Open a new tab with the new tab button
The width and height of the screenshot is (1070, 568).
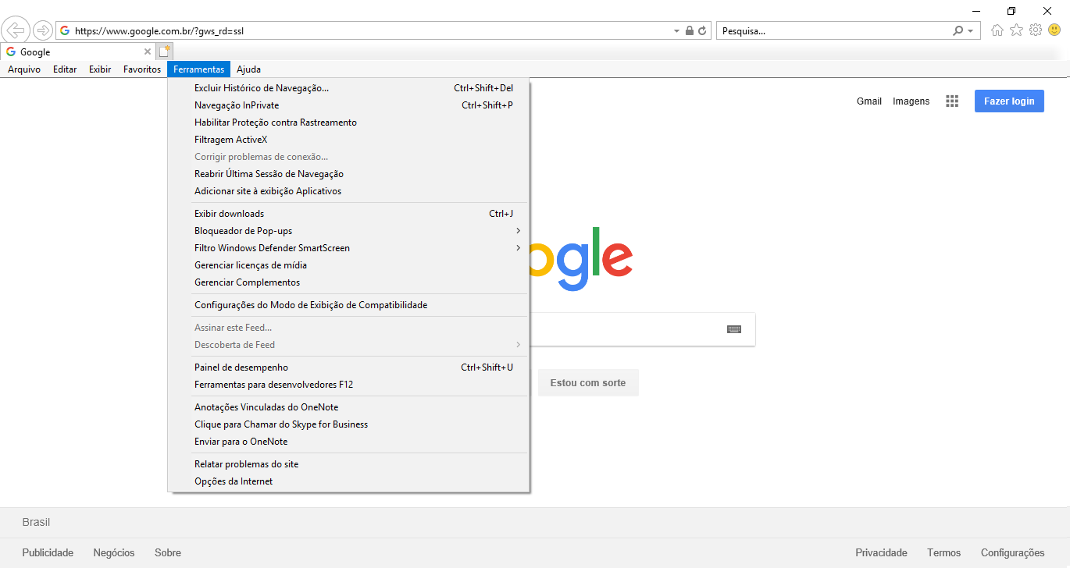coord(164,51)
